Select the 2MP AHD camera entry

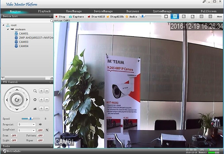coord(34,38)
